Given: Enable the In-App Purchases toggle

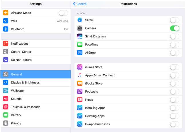Looking at the screenshot, I should pos(174,124).
